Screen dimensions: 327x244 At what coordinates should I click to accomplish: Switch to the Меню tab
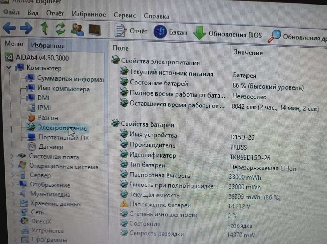14,44
